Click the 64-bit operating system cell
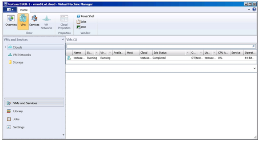 pos(249,58)
